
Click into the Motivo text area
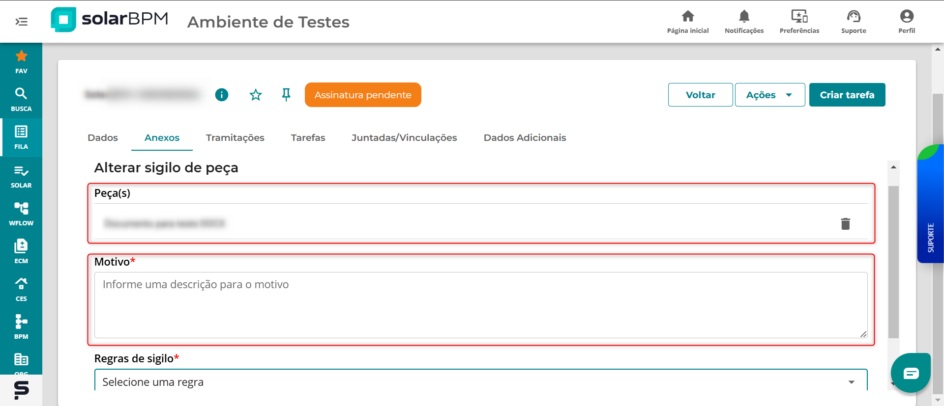(x=480, y=305)
